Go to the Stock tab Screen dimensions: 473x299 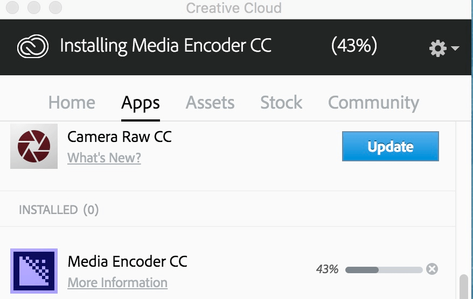click(281, 102)
